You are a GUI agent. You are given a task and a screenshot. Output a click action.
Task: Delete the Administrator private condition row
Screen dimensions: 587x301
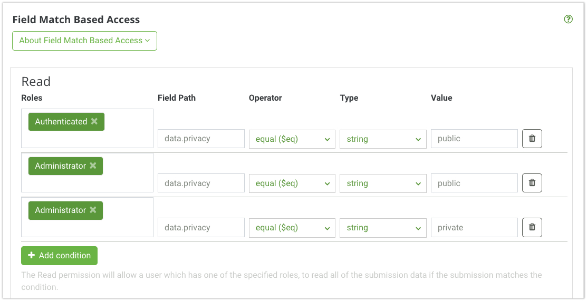532,227
